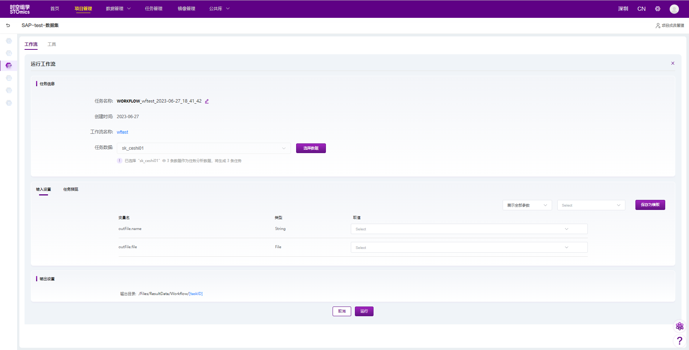Close the 运行工作流 panel with the X

click(x=672, y=63)
